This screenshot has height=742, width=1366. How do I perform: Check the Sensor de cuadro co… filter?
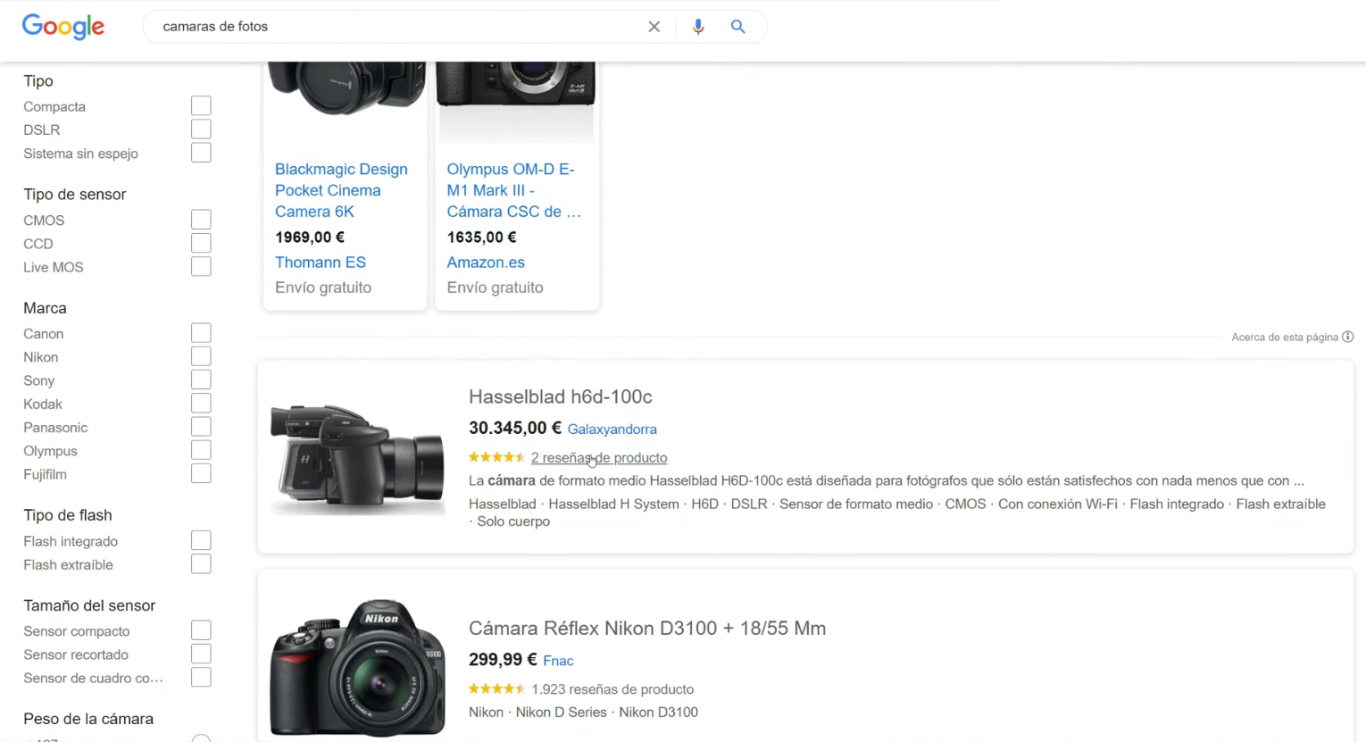pyautogui.click(x=201, y=678)
